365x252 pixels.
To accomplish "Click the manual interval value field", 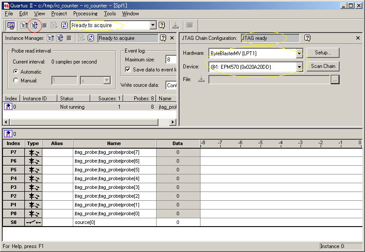I will click(64, 81).
